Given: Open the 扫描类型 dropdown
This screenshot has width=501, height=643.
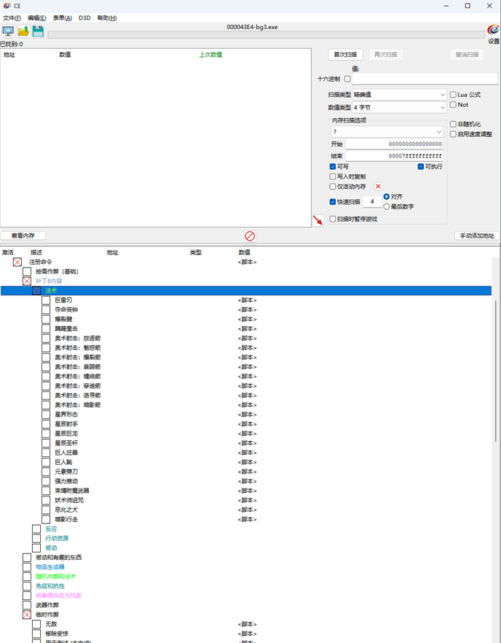Looking at the screenshot, I should (399, 95).
